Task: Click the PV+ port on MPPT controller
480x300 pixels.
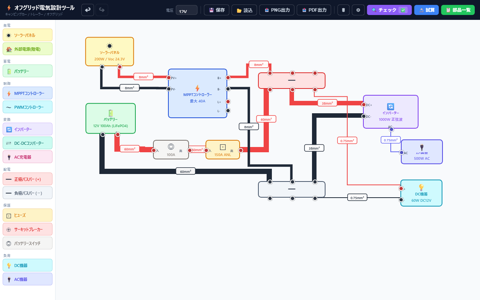Action: (x=169, y=78)
